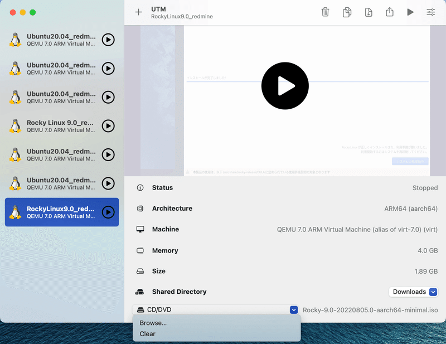Click the 1.89 GB size value
The height and width of the screenshot is (344, 446).
click(426, 271)
